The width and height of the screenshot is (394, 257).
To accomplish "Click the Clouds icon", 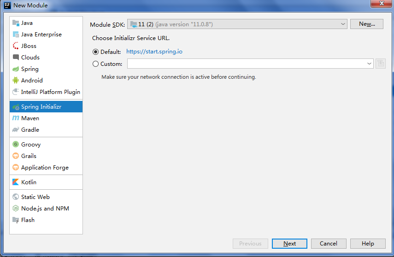I will coord(16,57).
